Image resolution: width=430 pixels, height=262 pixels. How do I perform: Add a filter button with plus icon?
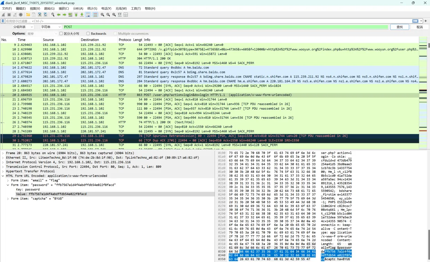click(x=426, y=21)
